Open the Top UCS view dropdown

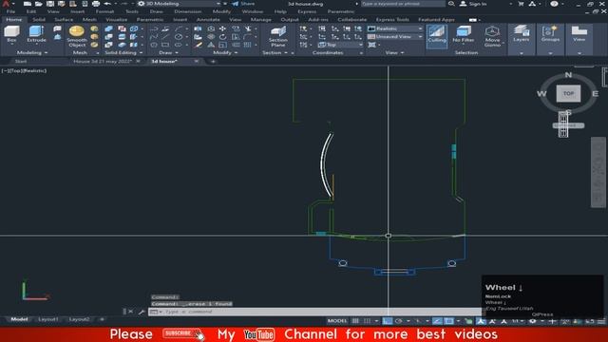point(340,45)
